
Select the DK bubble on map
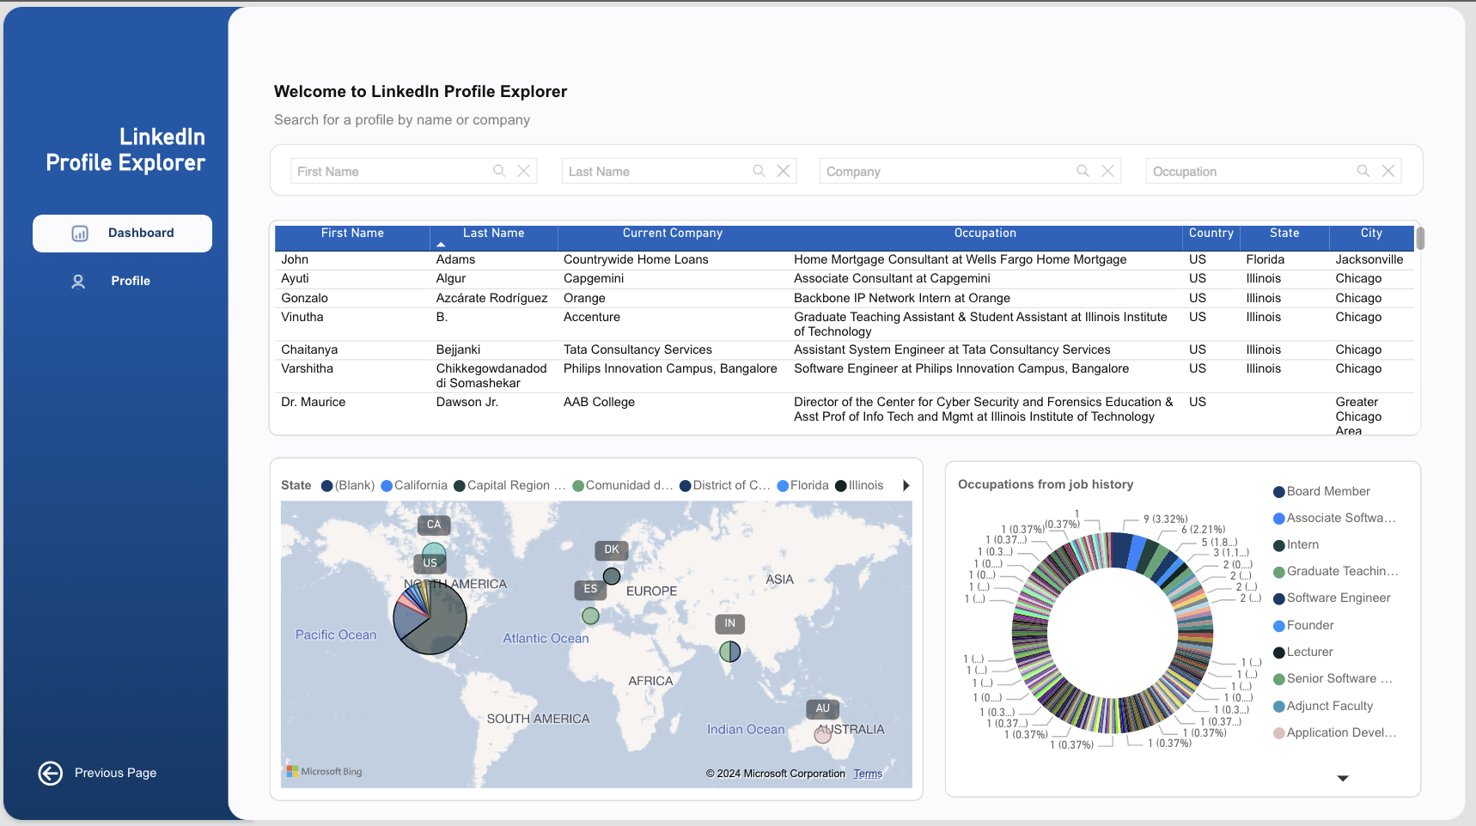612,576
